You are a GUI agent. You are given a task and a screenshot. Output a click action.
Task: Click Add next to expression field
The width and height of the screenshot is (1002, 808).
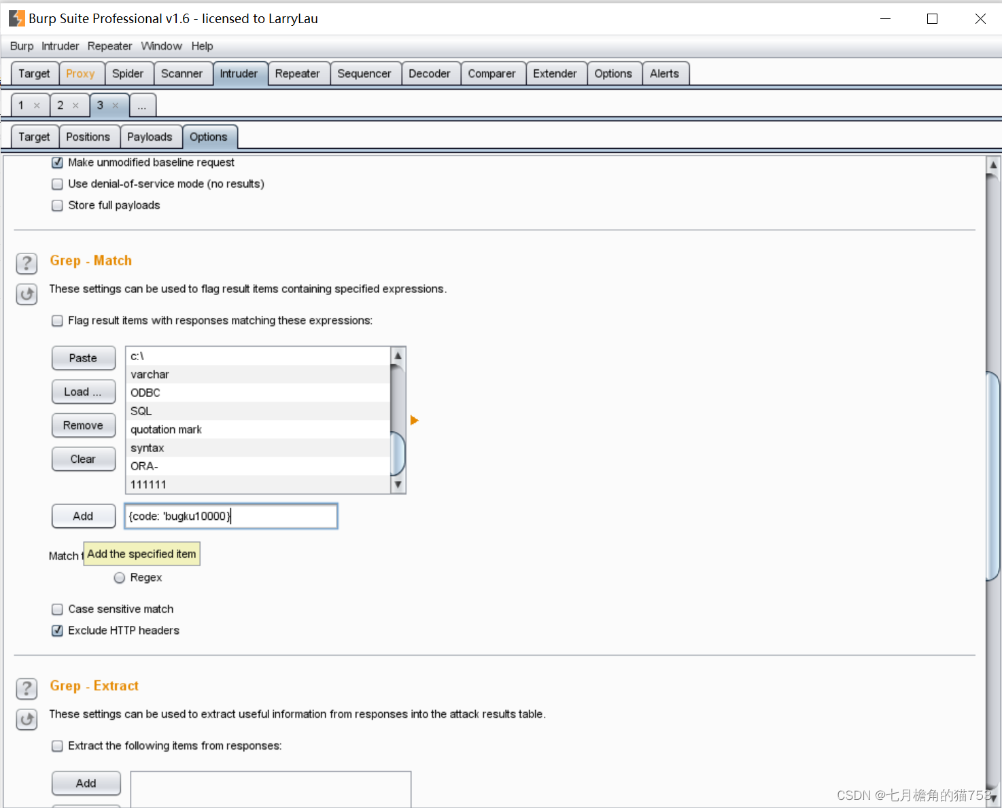tap(84, 516)
